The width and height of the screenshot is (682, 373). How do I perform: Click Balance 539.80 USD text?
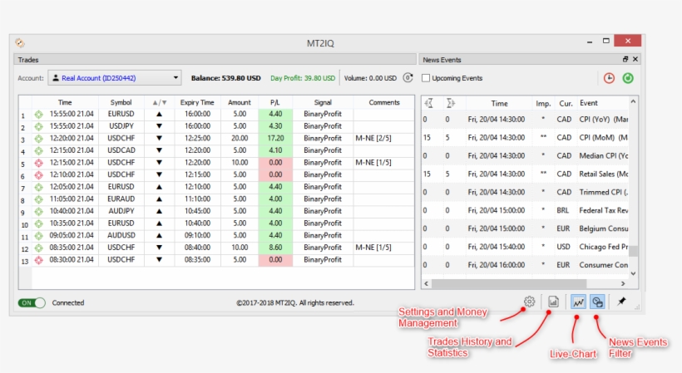point(225,78)
